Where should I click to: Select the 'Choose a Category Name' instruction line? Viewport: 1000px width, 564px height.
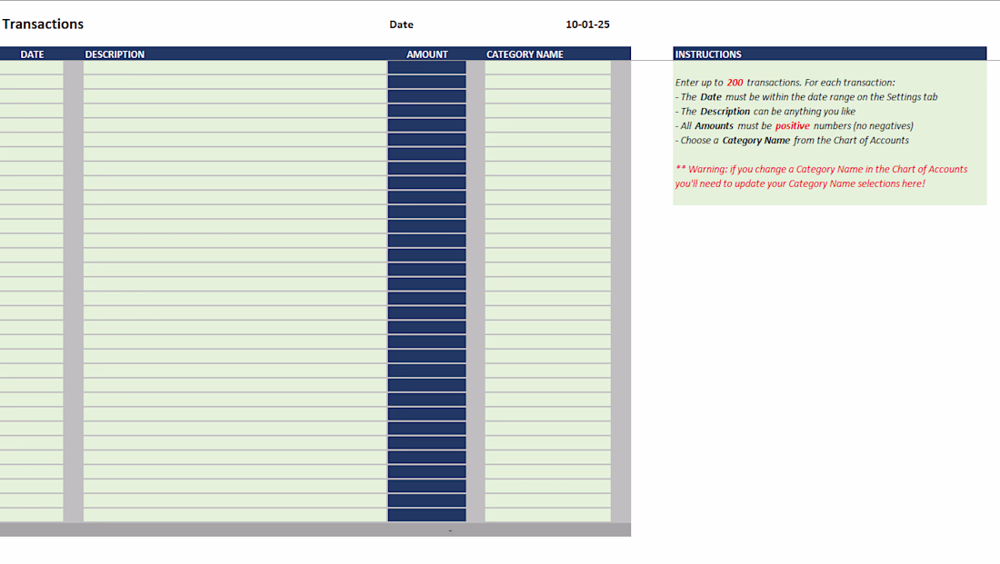[792, 140]
